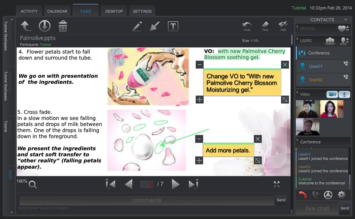Click the Undo annotation icon
Viewport: 355px width, 219px height.
[247, 26]
